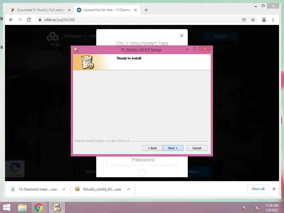
Task: Close the Download FL Studio tab
Action: [x=69, y=10]
